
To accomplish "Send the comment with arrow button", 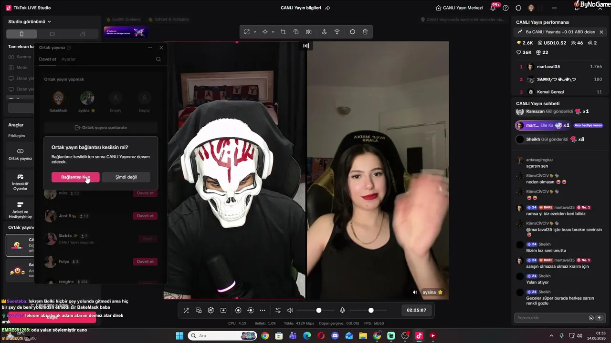I will [599, 318].
